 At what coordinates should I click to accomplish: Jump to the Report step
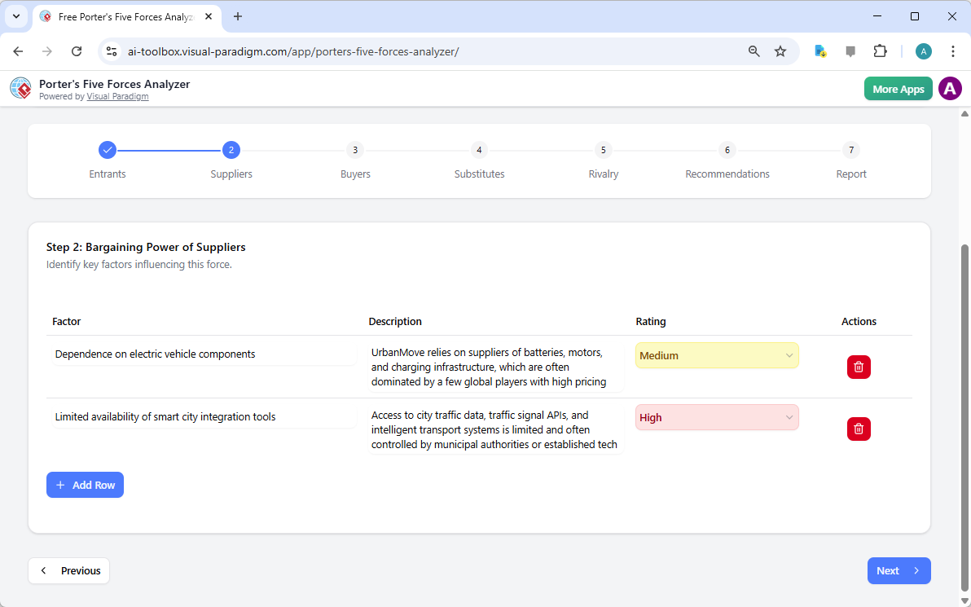[x=850, y=150]
